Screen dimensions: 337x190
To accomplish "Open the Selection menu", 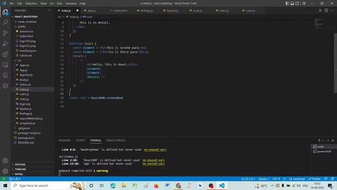I will click(x=31, y=4).
